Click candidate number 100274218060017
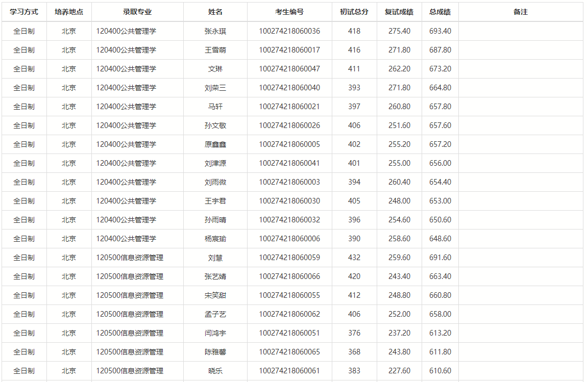 coord(289,50)
